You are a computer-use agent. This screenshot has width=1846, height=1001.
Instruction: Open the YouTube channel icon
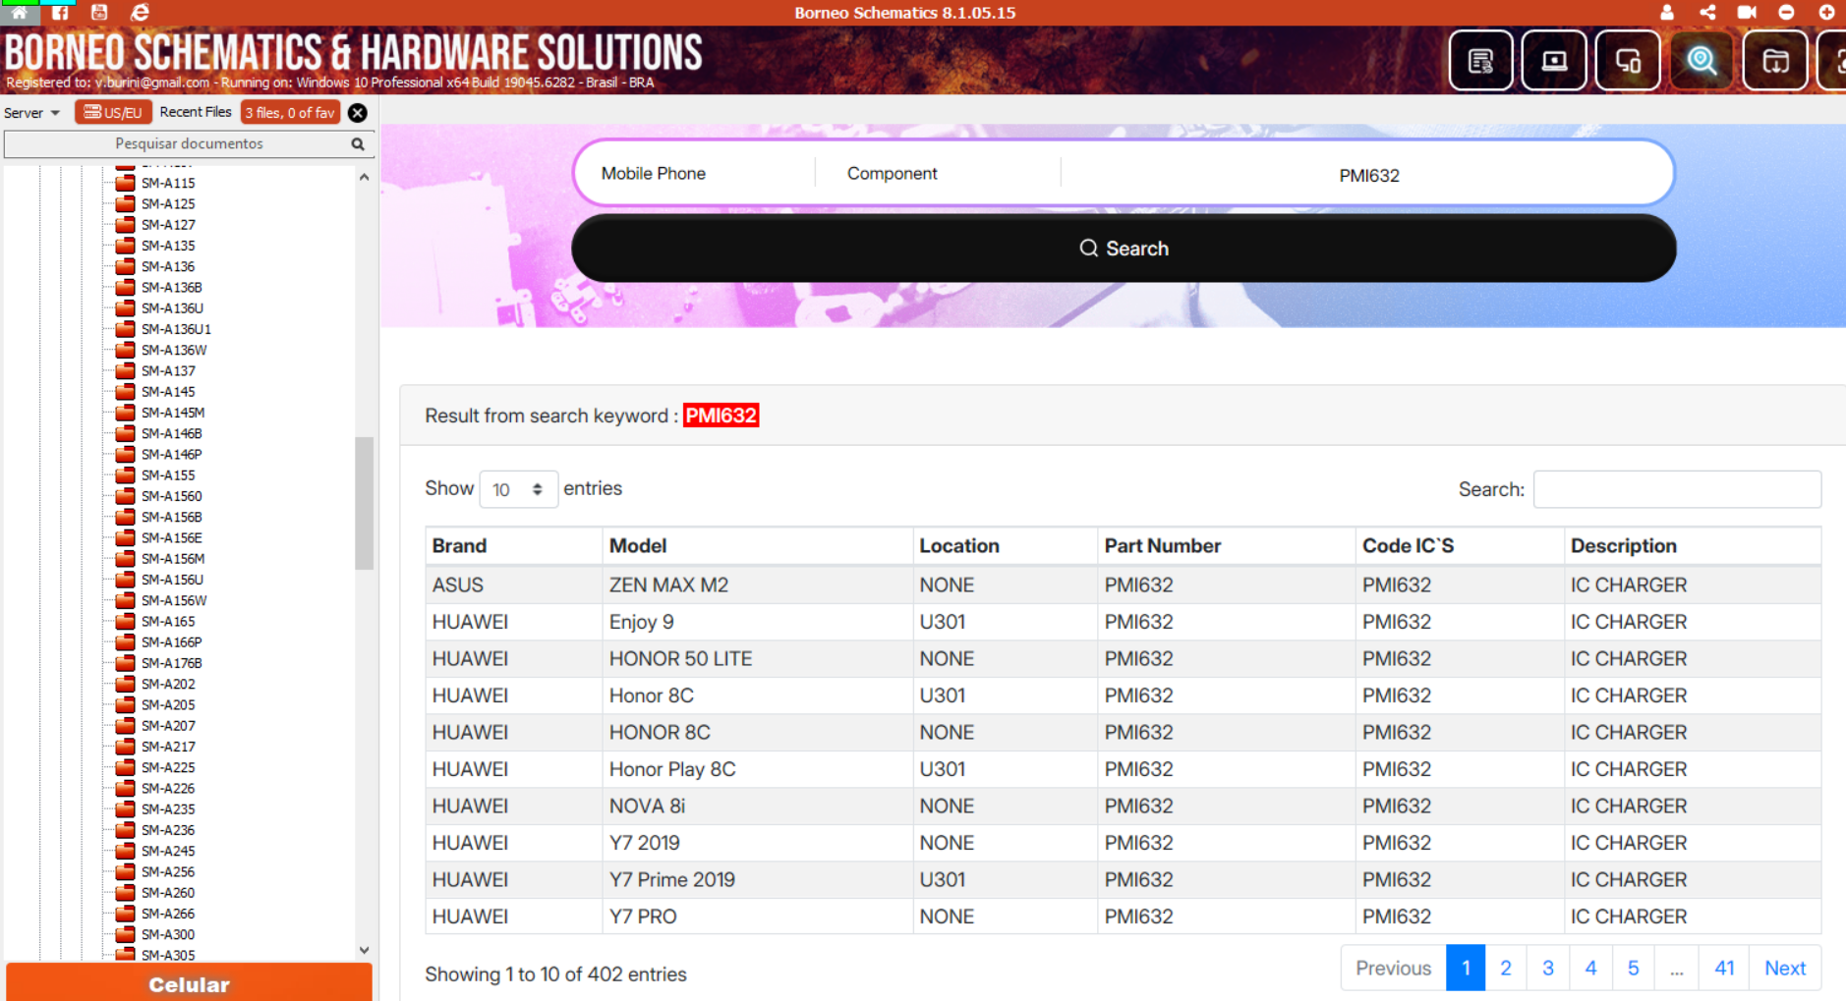(99, 12)
